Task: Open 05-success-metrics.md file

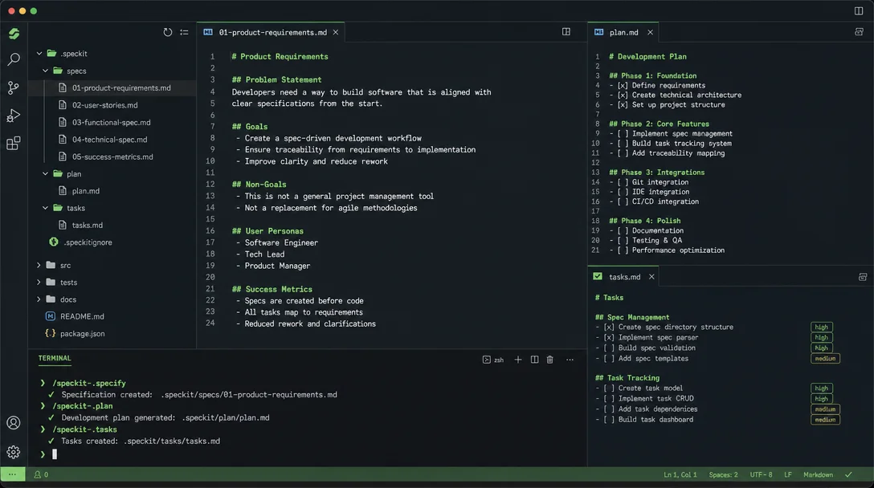Action: point(112,157)
